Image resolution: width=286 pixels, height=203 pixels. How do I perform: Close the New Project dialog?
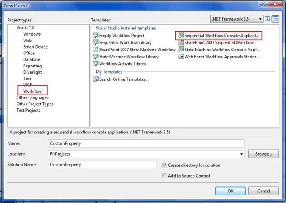click(x=276, y=4)
